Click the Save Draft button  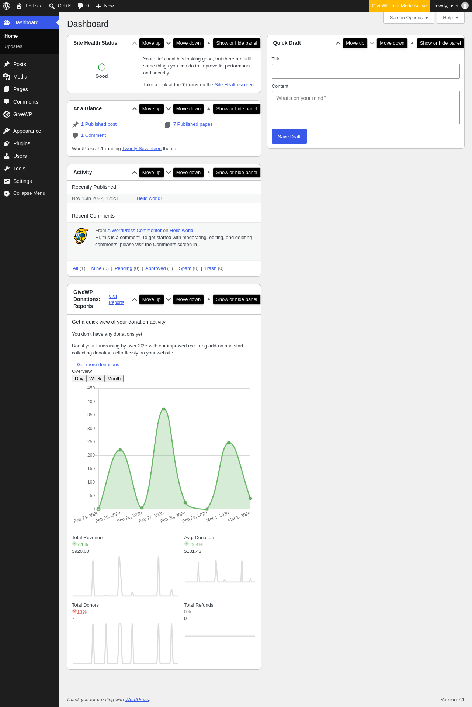289,136
